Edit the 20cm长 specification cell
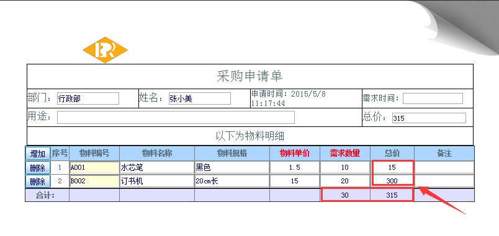Viewport: 499px width, 236px height. [232, 181]
